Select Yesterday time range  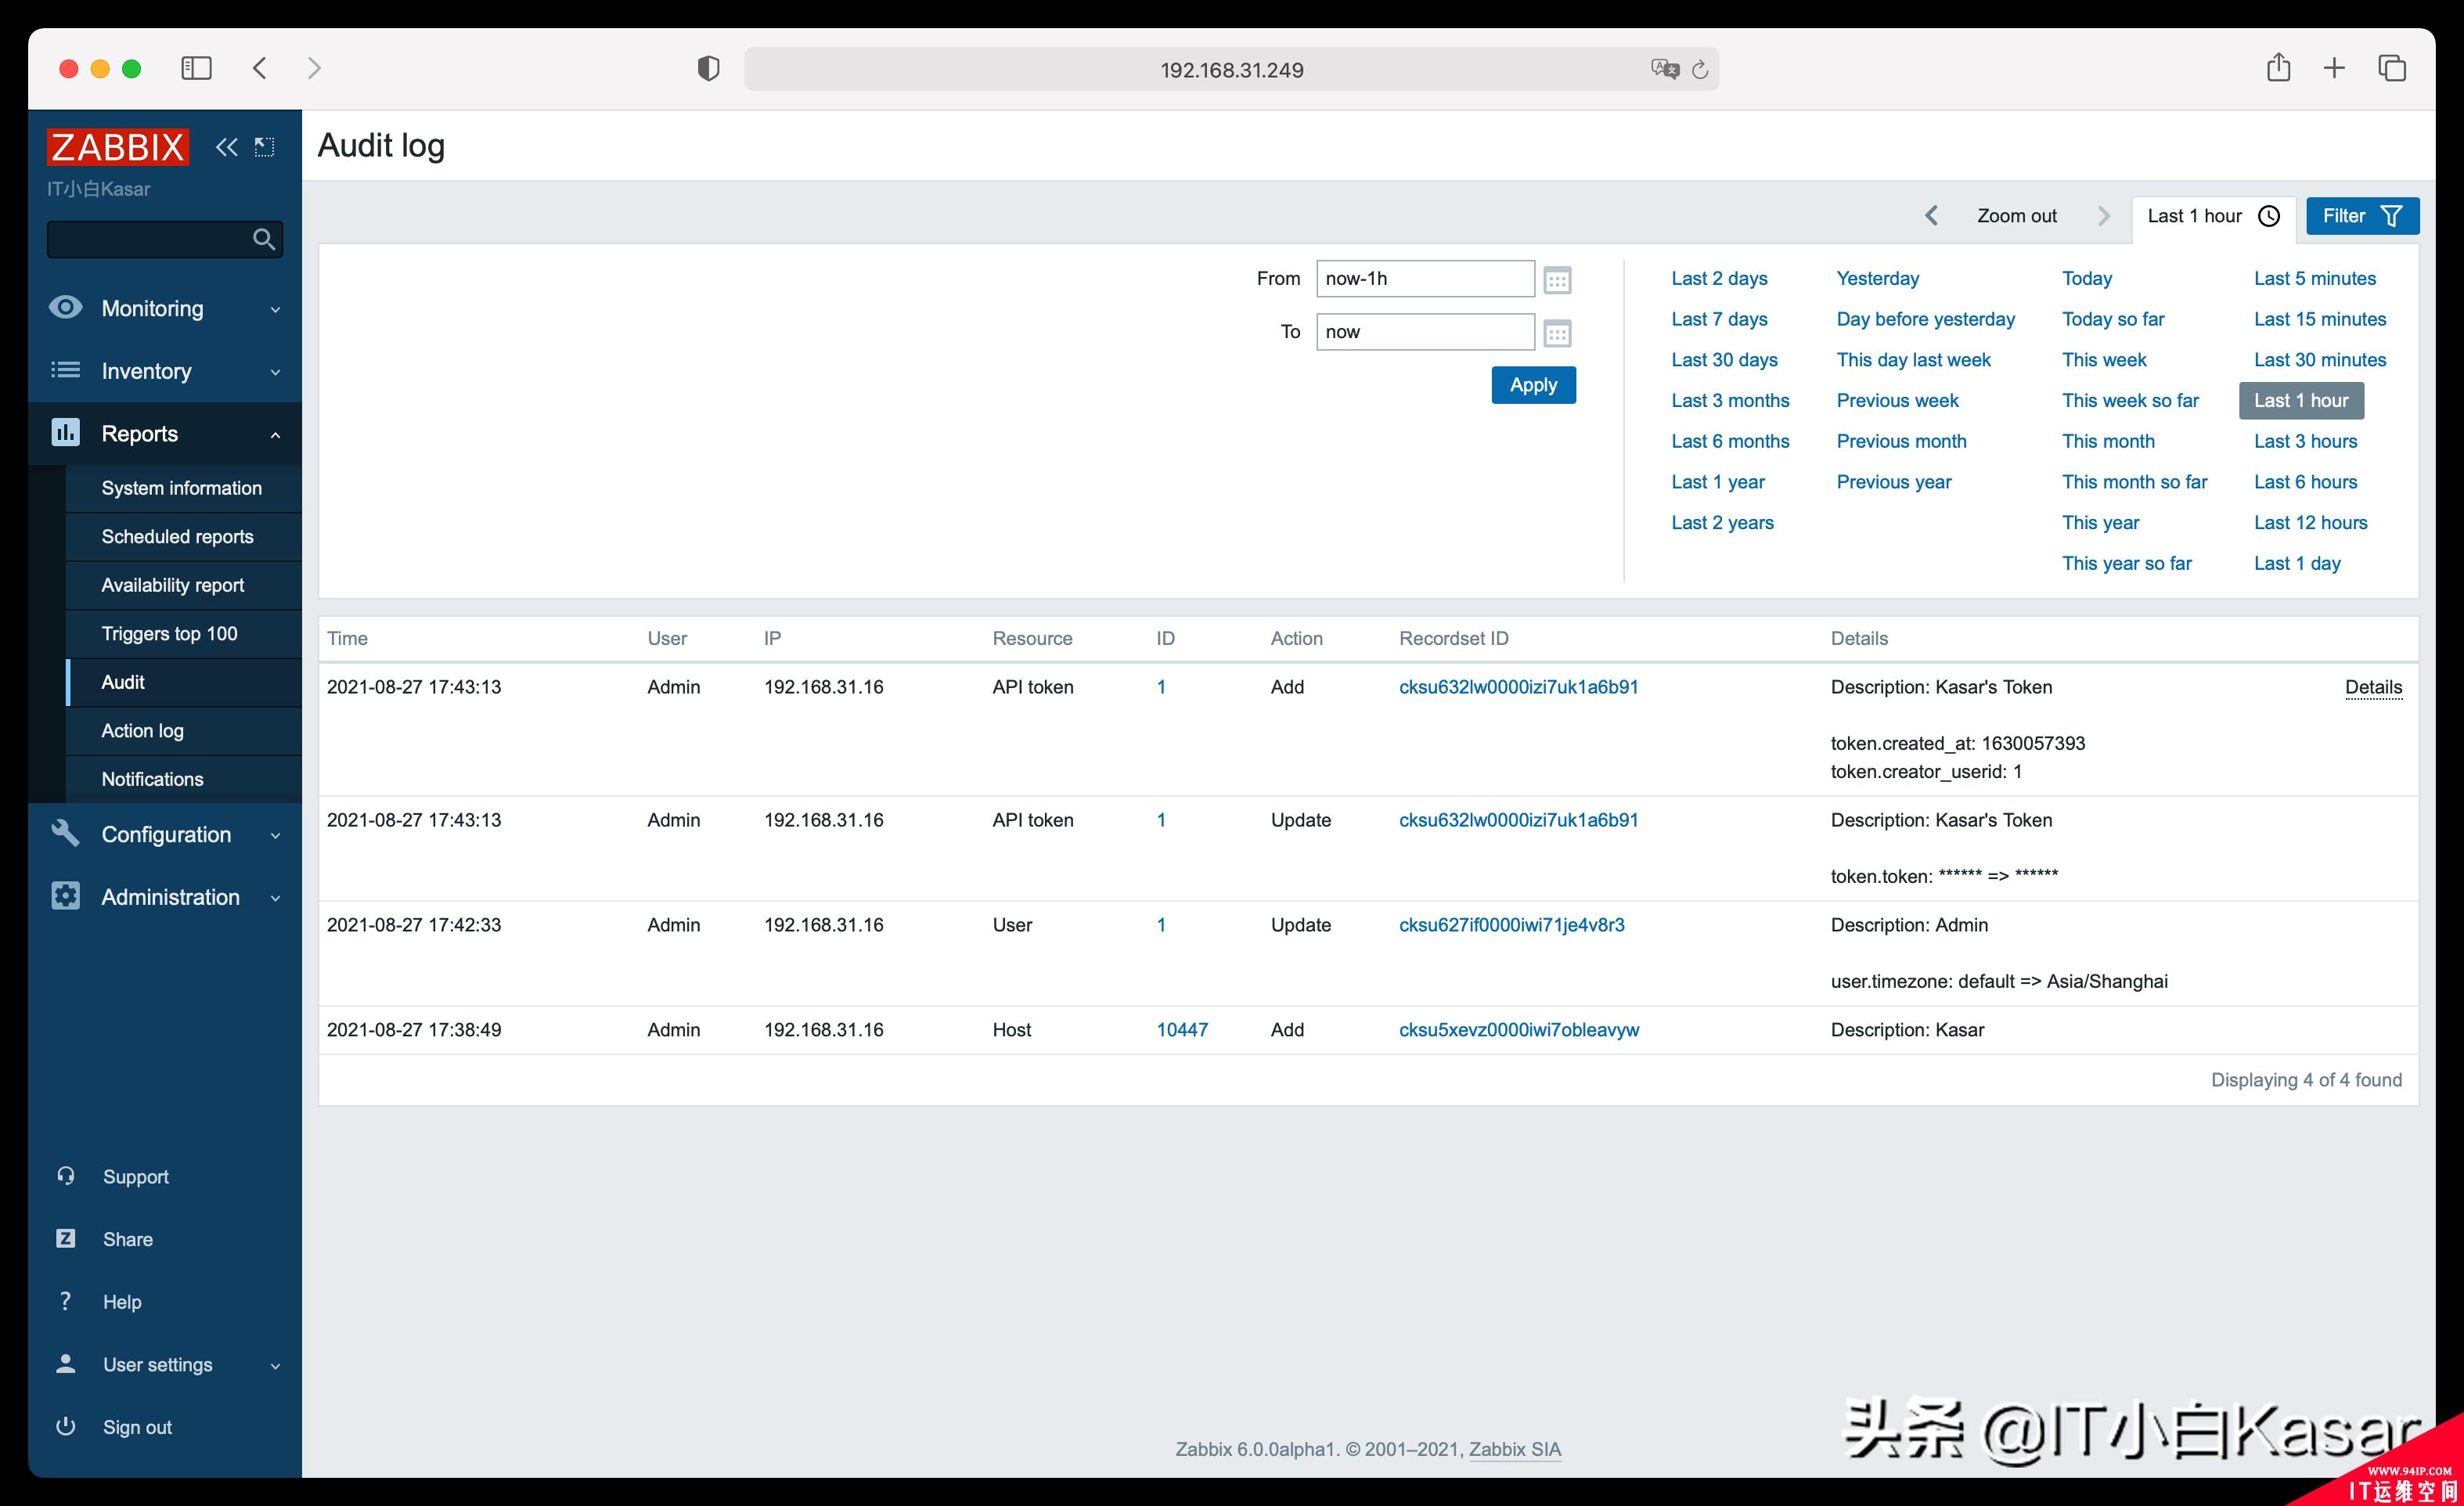pos(1877,278)
